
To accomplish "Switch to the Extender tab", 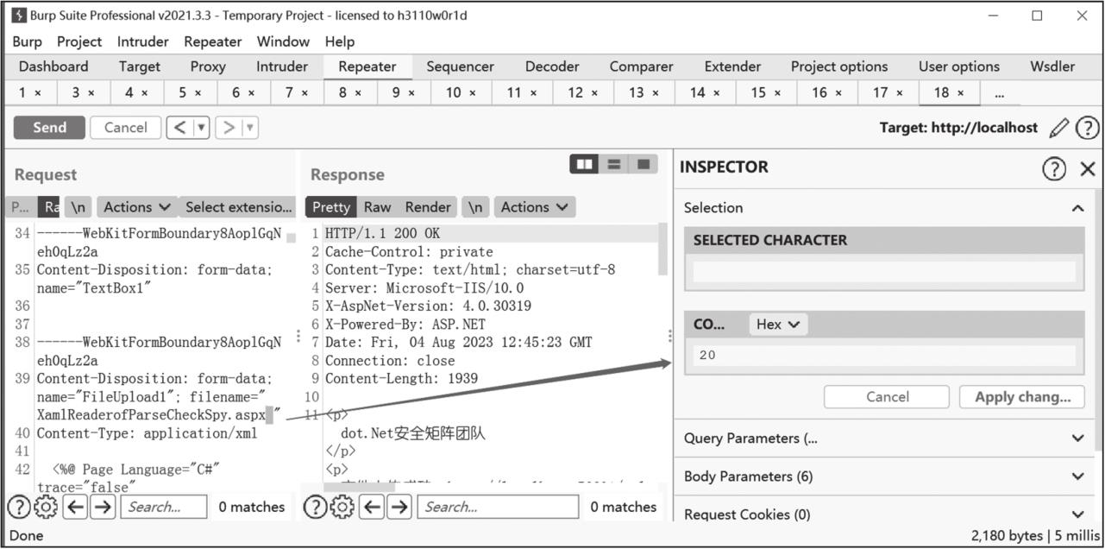I will [x=732, y=66].
